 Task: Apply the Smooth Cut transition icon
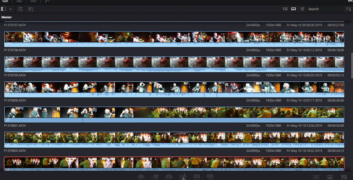[x=344, y=177]
